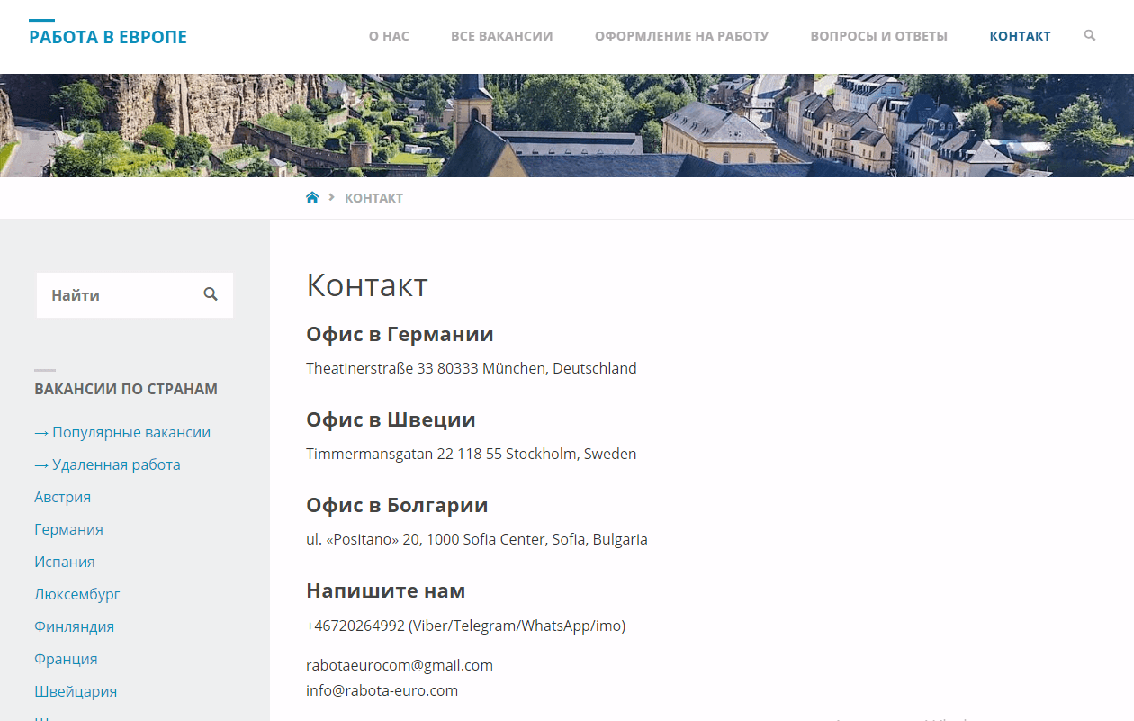Choose Испания from the sidebar
Viewport: 1134px width, 721px height.
coord(64,562)
